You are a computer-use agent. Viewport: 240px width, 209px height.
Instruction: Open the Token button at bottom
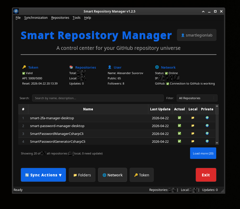click(x=142, y=175)
